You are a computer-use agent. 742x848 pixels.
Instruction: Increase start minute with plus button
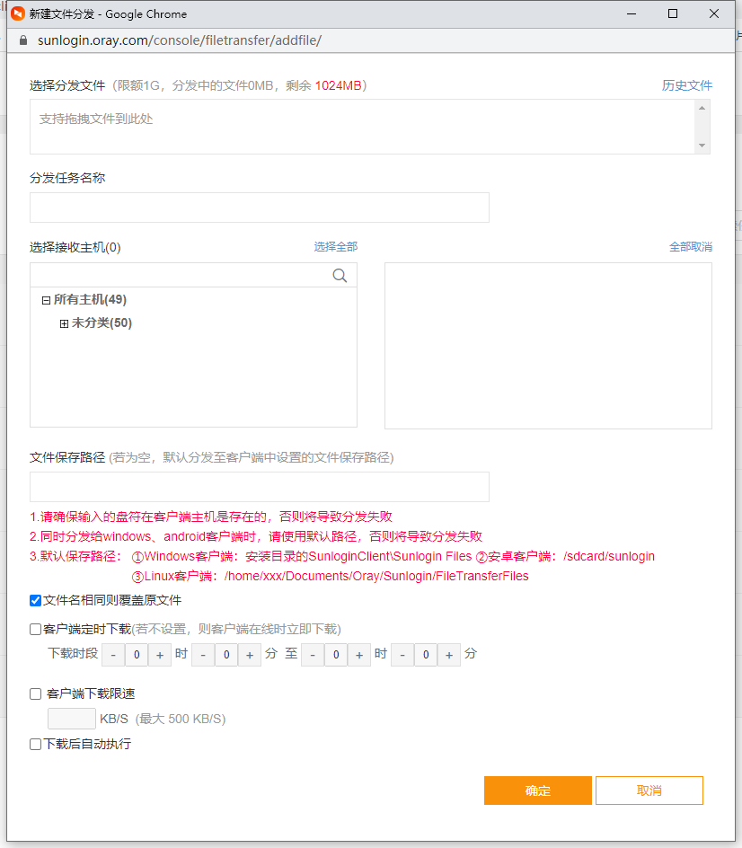pyautogui.click(x=250, y=655)
